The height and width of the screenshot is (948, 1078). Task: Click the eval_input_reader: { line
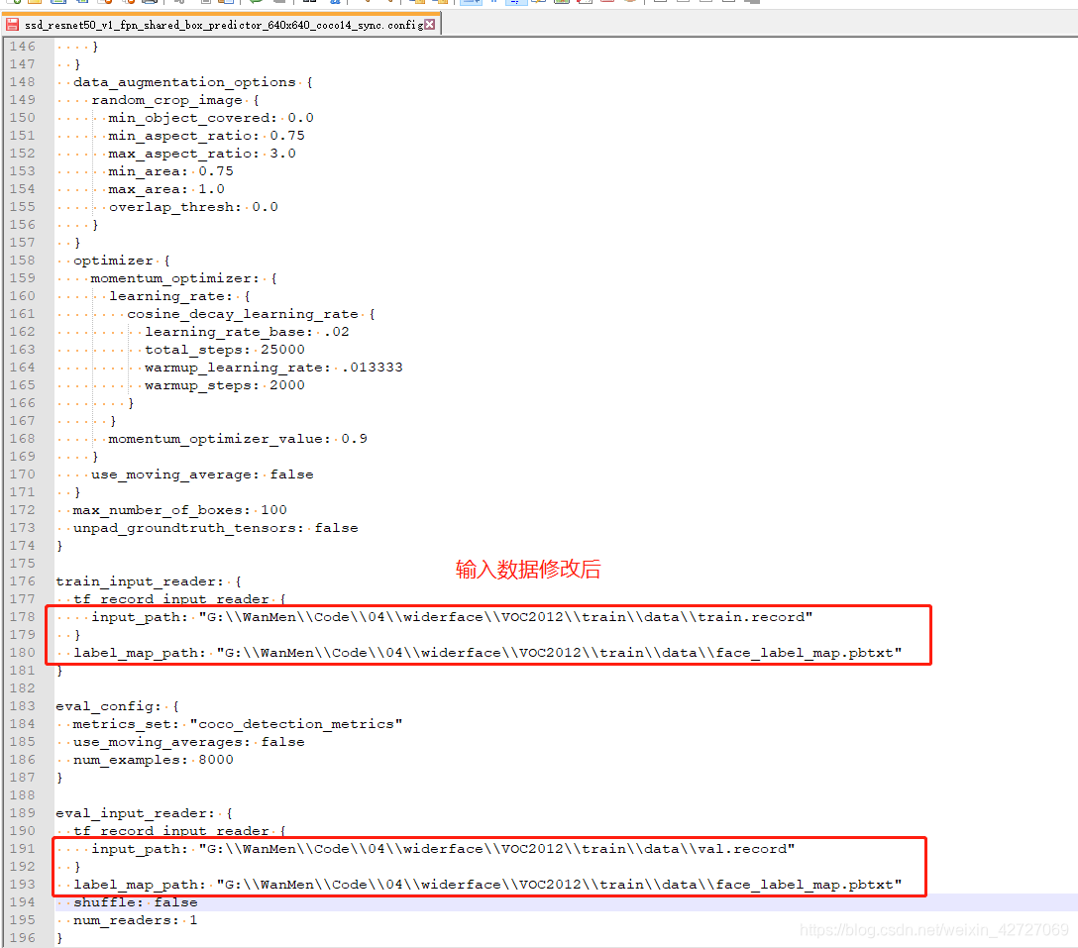pyautogui.click(x=145, y=814)
